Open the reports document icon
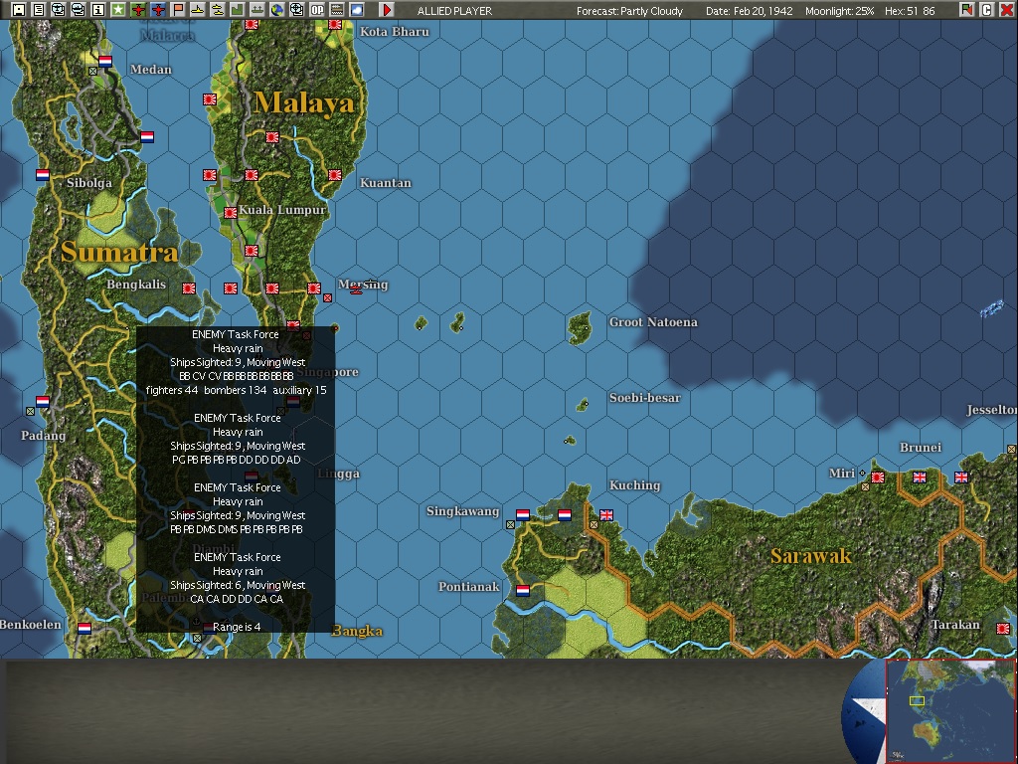Viewport: 1018px width, 764px height. tap(39, 10)
